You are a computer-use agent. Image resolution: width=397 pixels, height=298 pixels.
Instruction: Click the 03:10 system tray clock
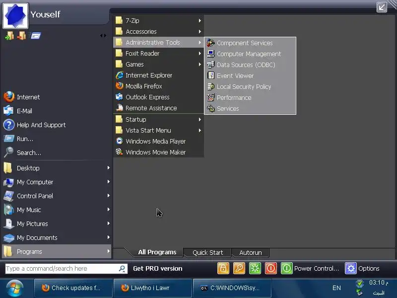point(378,283)
